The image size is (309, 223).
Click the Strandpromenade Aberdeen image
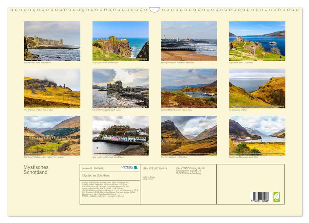click(188, 41)
